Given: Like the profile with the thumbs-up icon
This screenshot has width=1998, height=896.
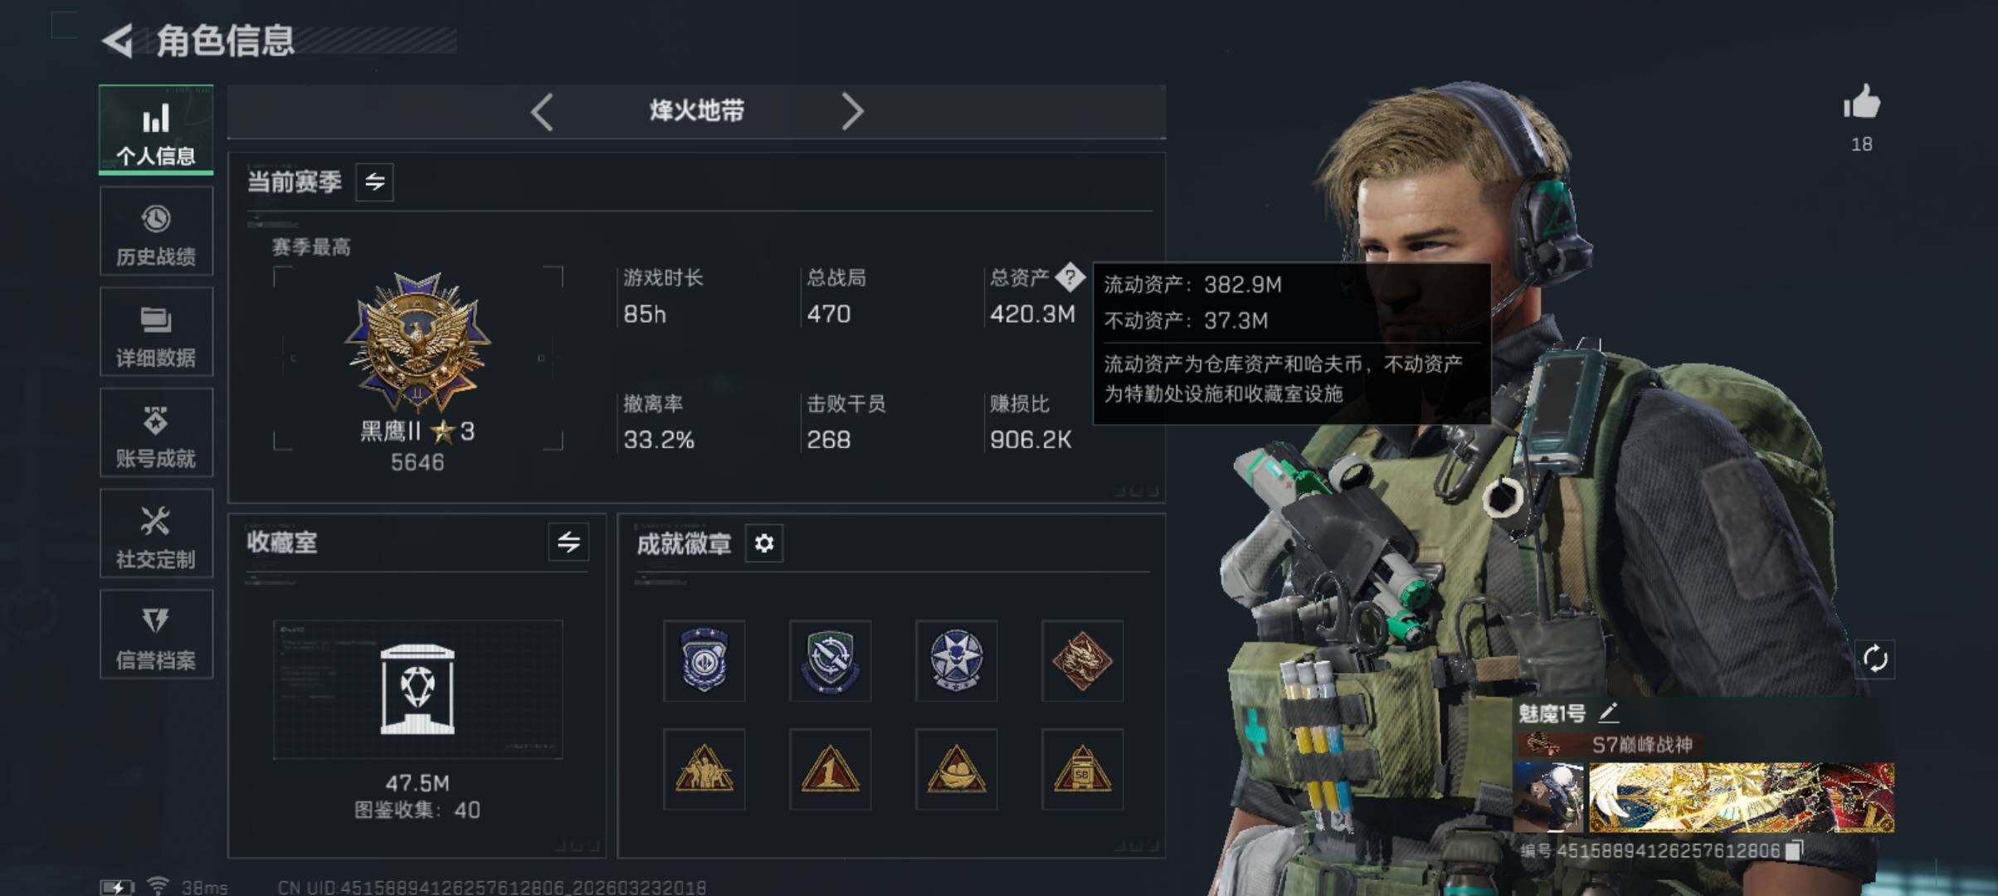Looking at the screenshot, I should pos(1862,103).
